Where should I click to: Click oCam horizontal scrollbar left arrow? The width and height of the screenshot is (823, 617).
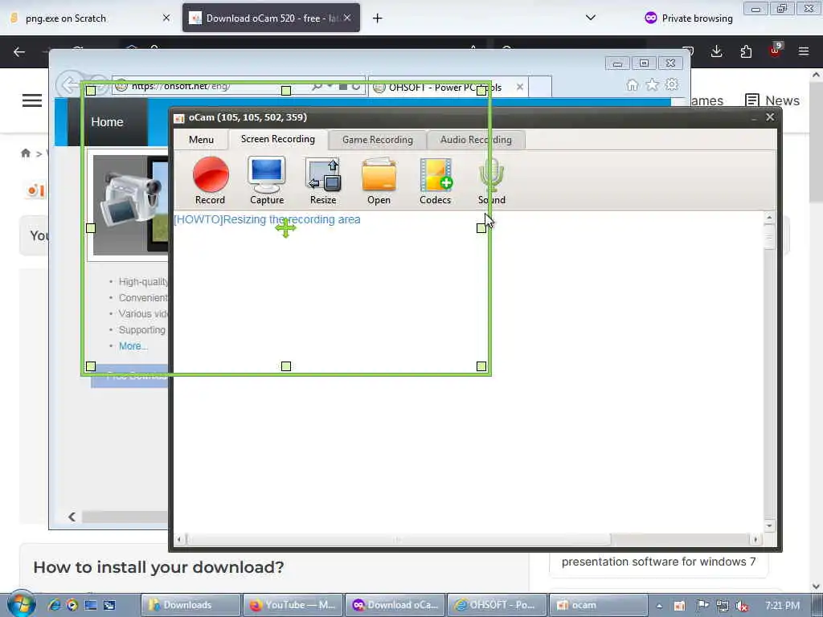click(x=179, y=539)
